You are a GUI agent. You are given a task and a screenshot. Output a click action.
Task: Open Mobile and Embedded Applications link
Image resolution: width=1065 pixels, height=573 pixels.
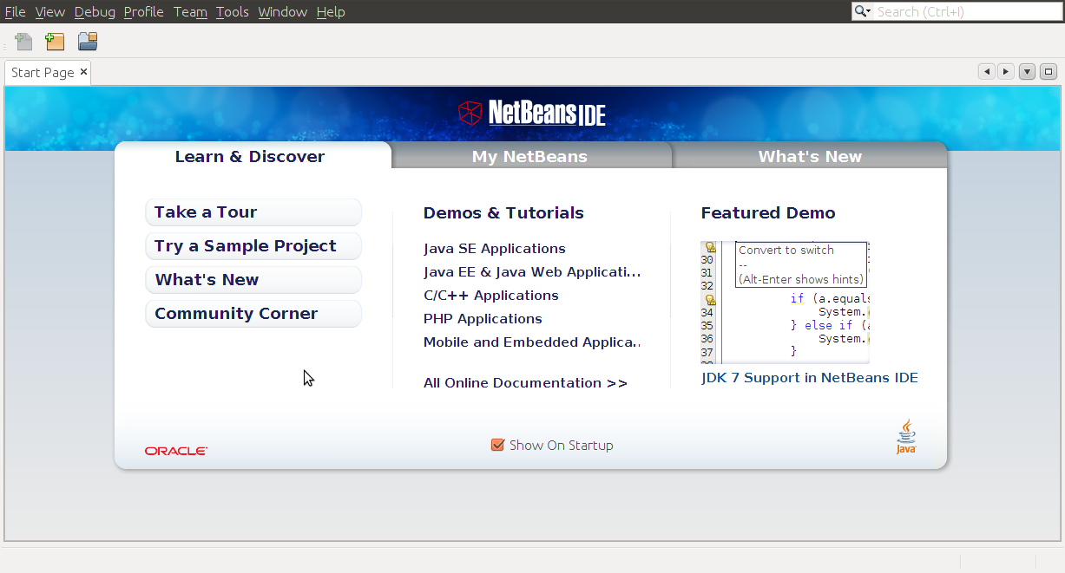pyautogui.click(x=532, y=342)
